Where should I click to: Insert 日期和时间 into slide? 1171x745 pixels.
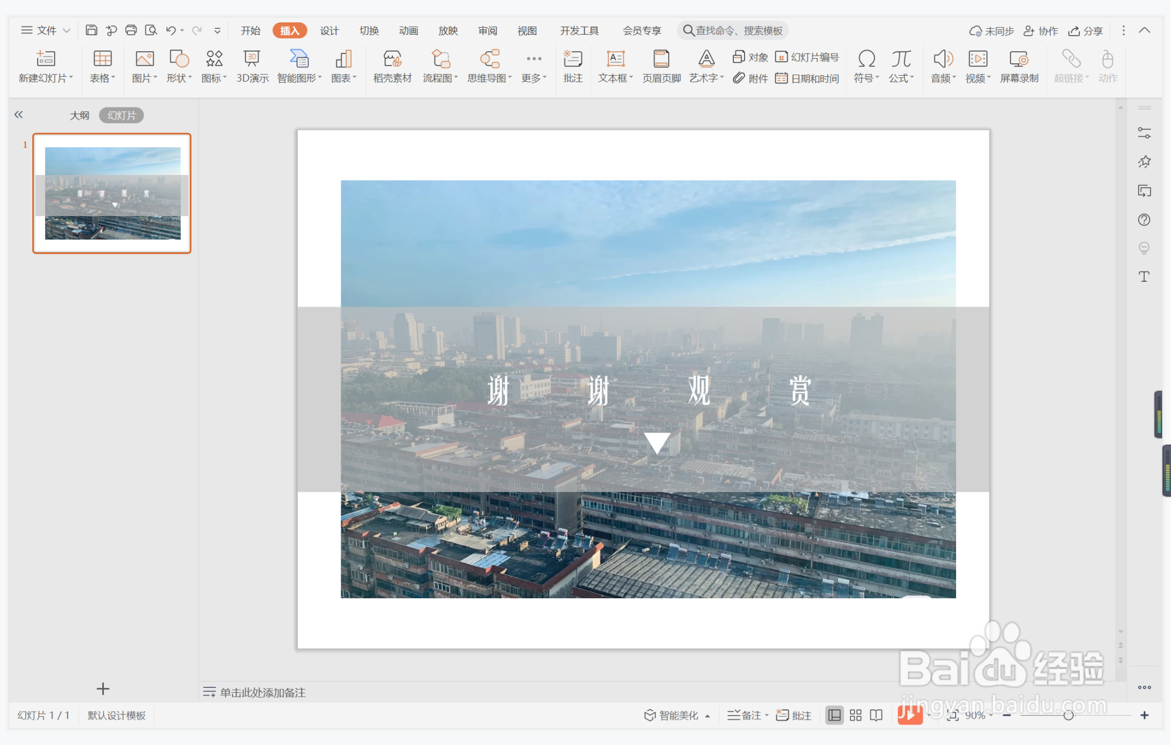(x=807, y=78)
